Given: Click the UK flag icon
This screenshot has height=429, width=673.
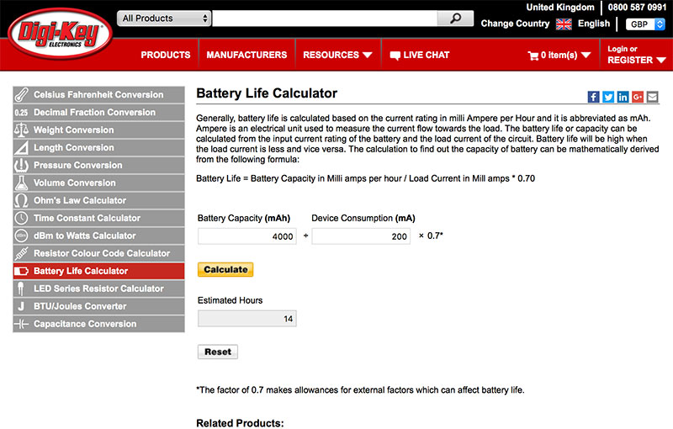Looking at the screenshot, I should click(x=564, y=24).
